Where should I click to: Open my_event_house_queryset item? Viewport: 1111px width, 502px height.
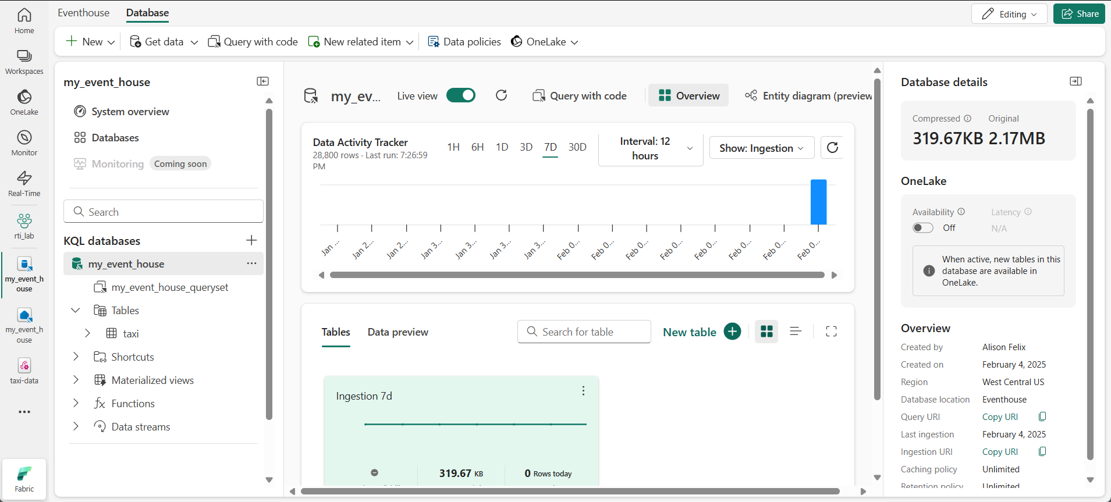click(161, 287)
